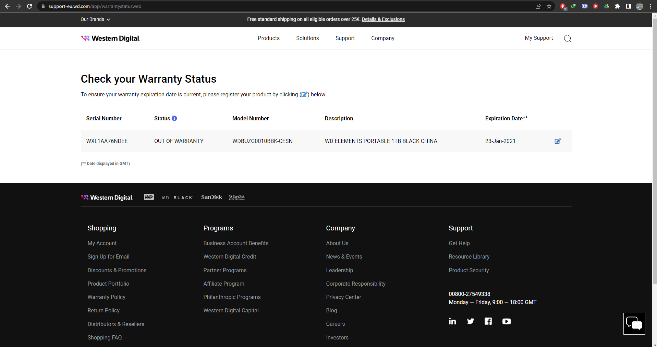Viewport: 657px width, 347px height.
Task: Click serial number WXL1AA76NDEE cell
Action: [x=107, y=141]
